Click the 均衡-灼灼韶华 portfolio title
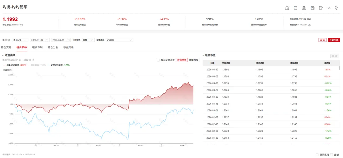Viewport: 343px width, 158px height. pos(15,7)
